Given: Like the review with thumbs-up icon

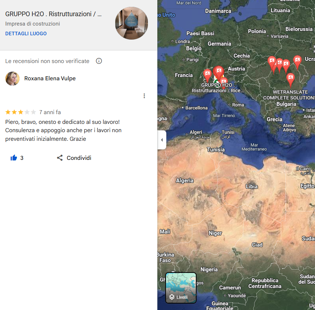Looking at the screenshot, I should click(14, 158).
